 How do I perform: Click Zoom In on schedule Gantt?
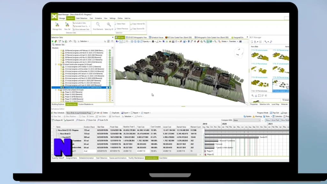click(x=80, y=120)
